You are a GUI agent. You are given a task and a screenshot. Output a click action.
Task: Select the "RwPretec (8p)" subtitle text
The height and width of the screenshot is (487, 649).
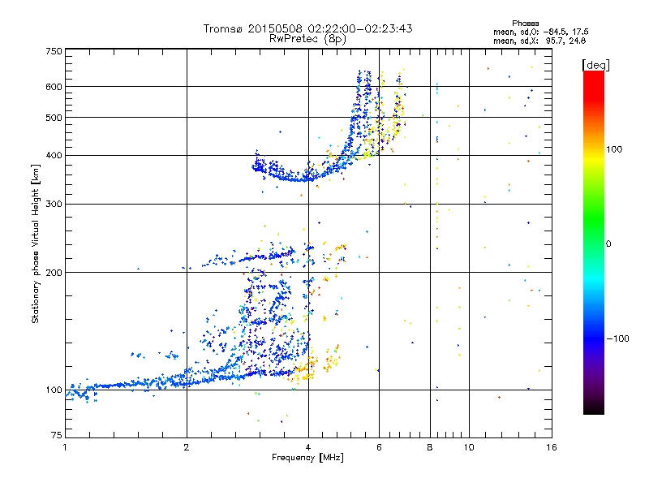307,39
